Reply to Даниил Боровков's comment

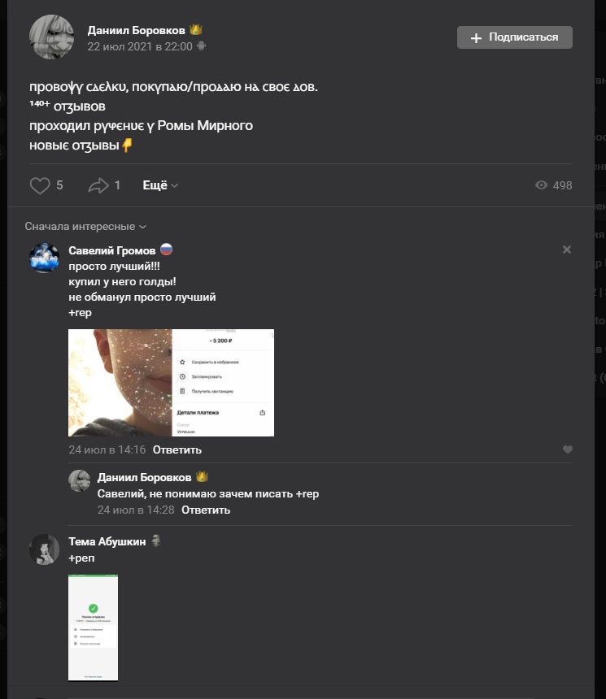(206, 510)
